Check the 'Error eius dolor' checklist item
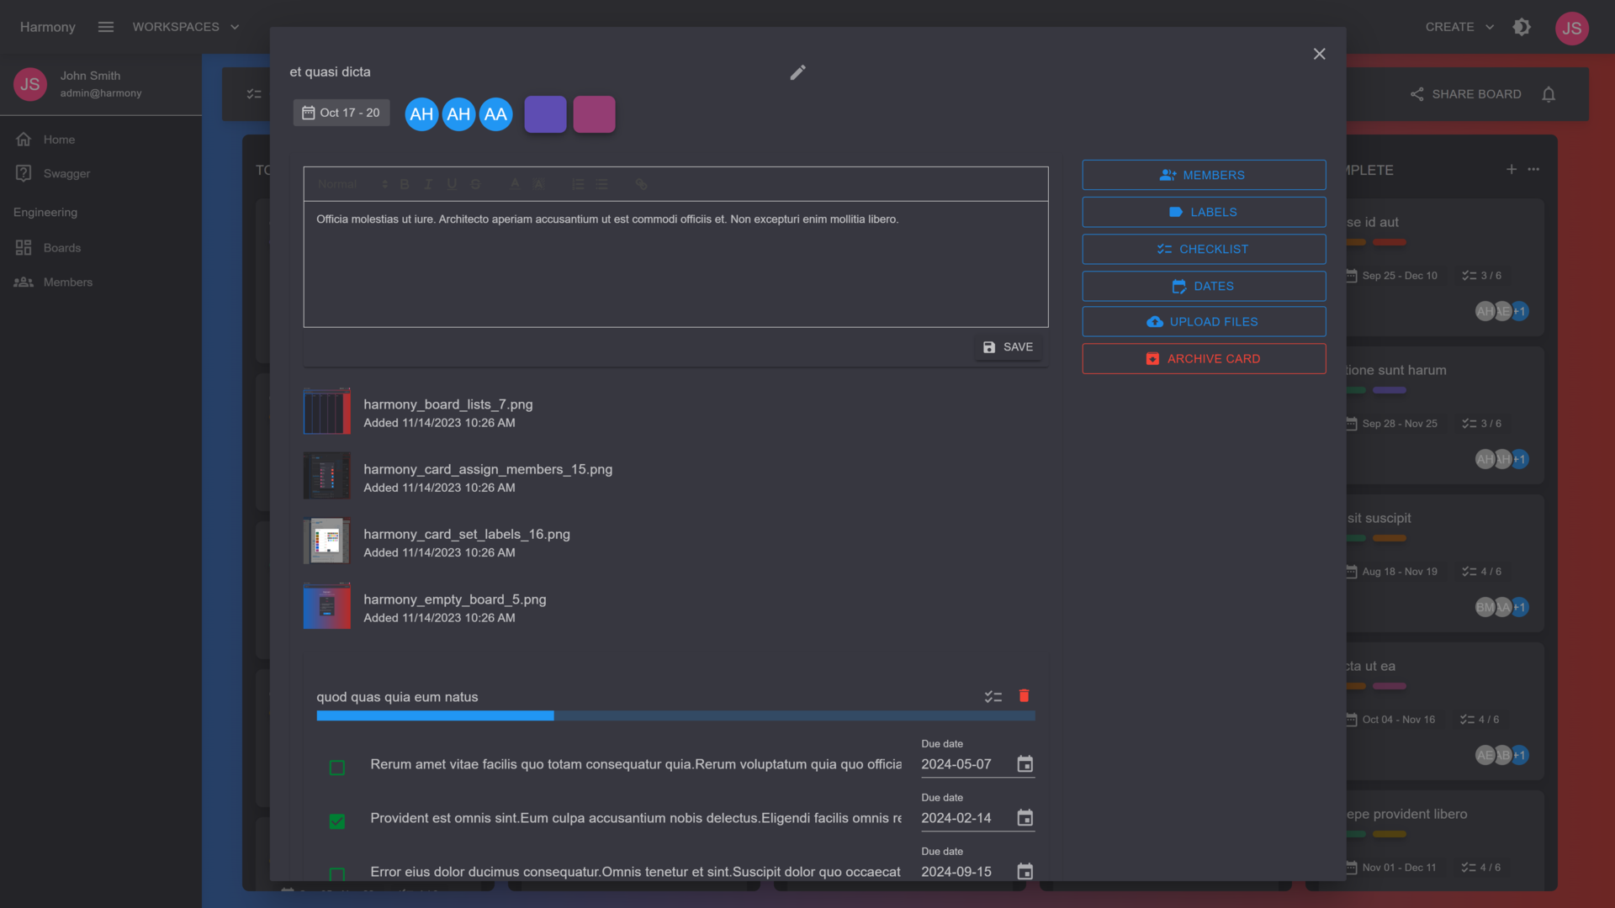 337,874
